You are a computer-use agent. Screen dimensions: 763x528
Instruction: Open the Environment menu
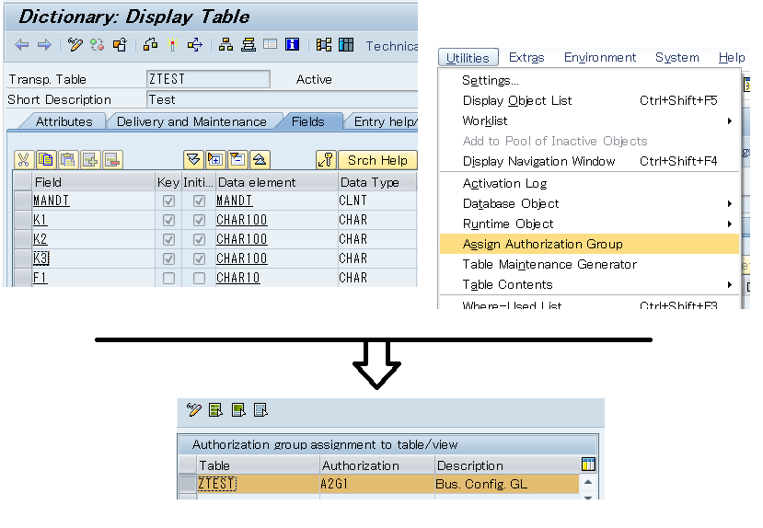point(599,57)
